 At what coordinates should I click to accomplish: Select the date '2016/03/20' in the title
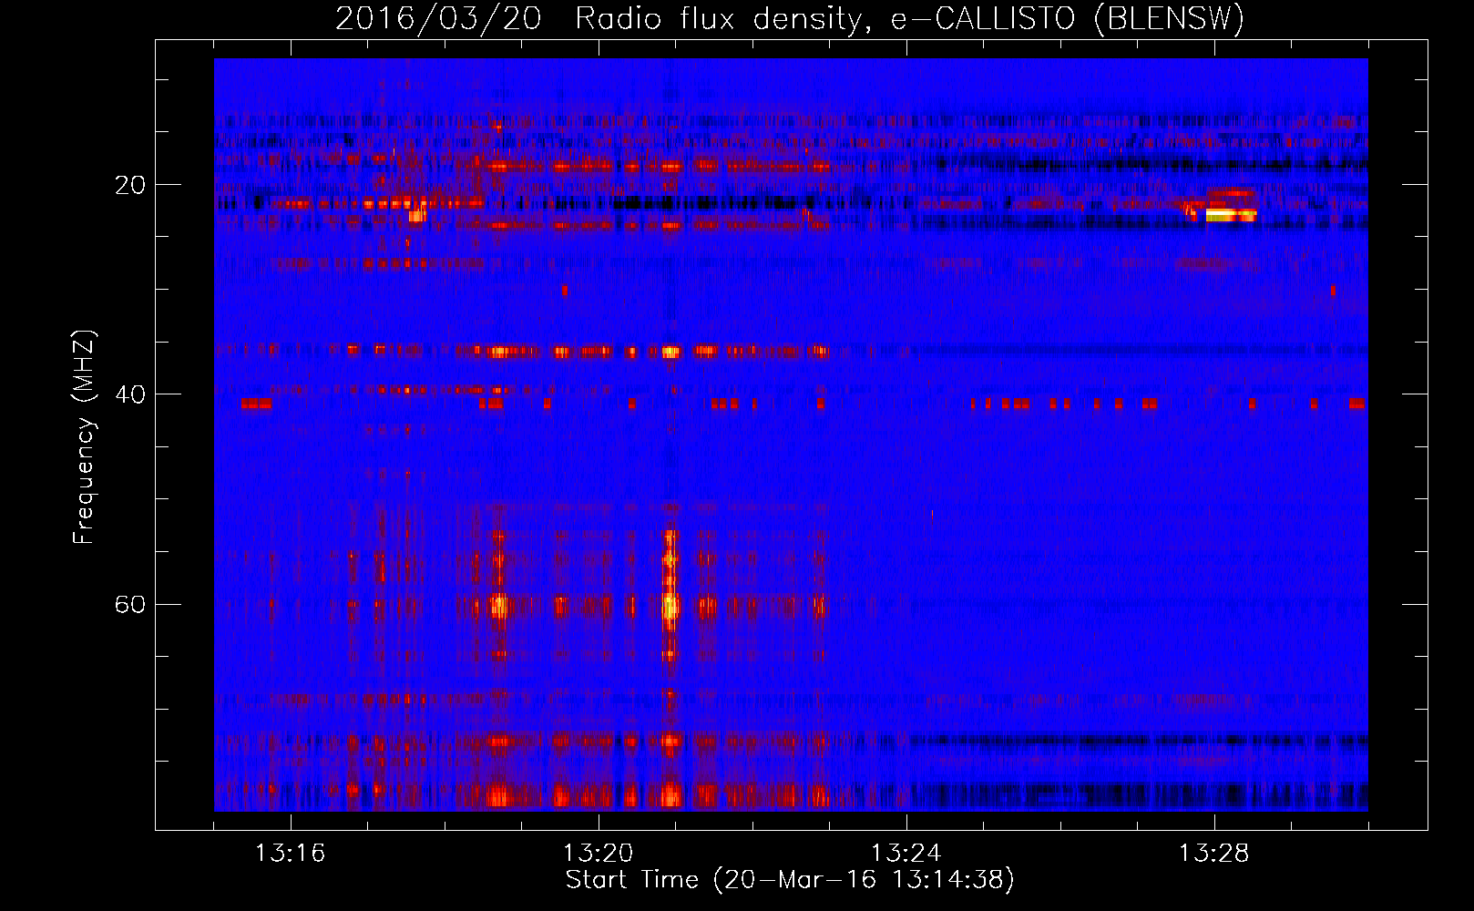pyautogui.click(x=438, y=18)
